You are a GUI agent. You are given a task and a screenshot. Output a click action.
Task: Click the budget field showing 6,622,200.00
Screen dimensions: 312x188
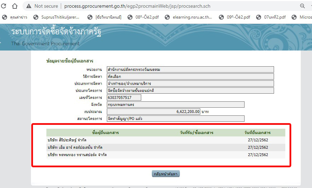(154, 112)
